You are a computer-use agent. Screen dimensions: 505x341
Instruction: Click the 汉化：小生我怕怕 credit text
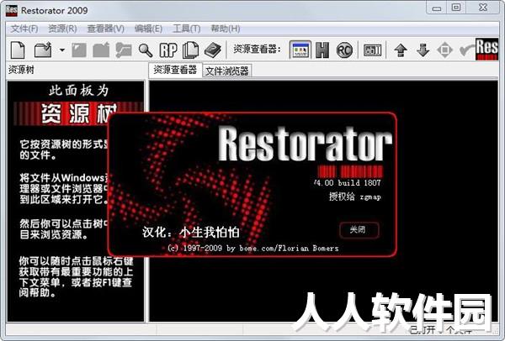tap(191, 232)
